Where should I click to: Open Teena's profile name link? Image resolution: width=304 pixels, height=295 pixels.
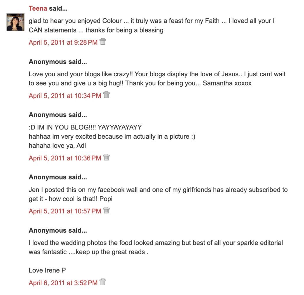click(x=38, y=8)
